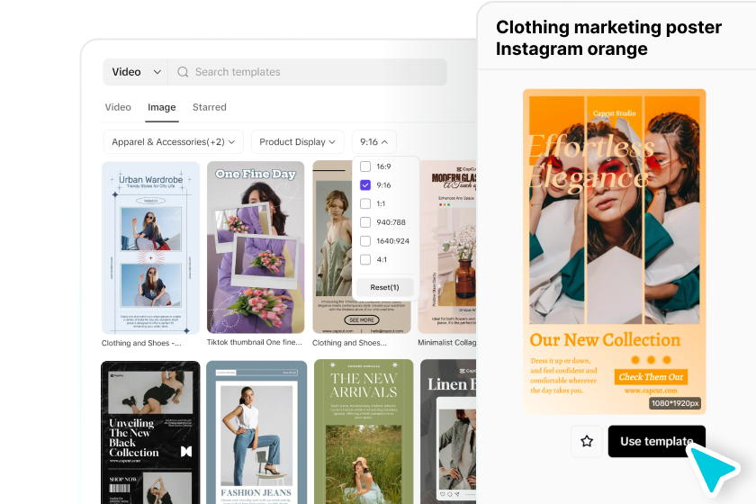Collapse the 9:16 aspect ratio dropdown
The image size is (756, 504).
click(374, 142)
